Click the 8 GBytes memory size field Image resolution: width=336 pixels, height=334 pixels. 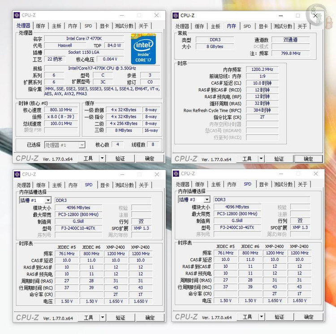click(215, 47)
